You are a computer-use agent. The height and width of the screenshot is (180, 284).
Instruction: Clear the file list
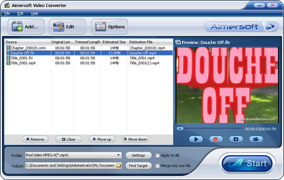(69, 139)
